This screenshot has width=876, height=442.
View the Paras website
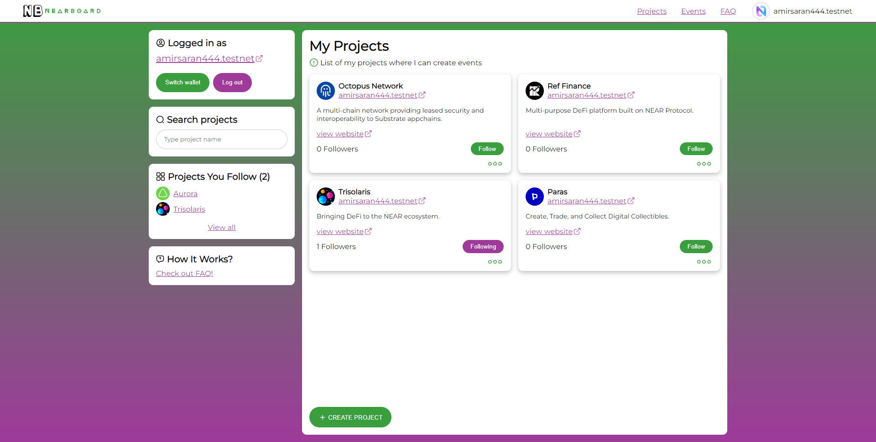[x=553, y=231]
